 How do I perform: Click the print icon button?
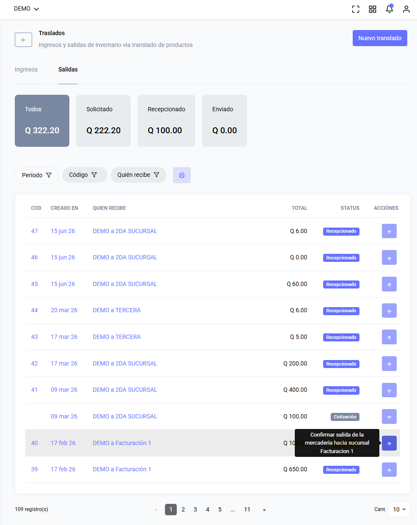point(182,175)
